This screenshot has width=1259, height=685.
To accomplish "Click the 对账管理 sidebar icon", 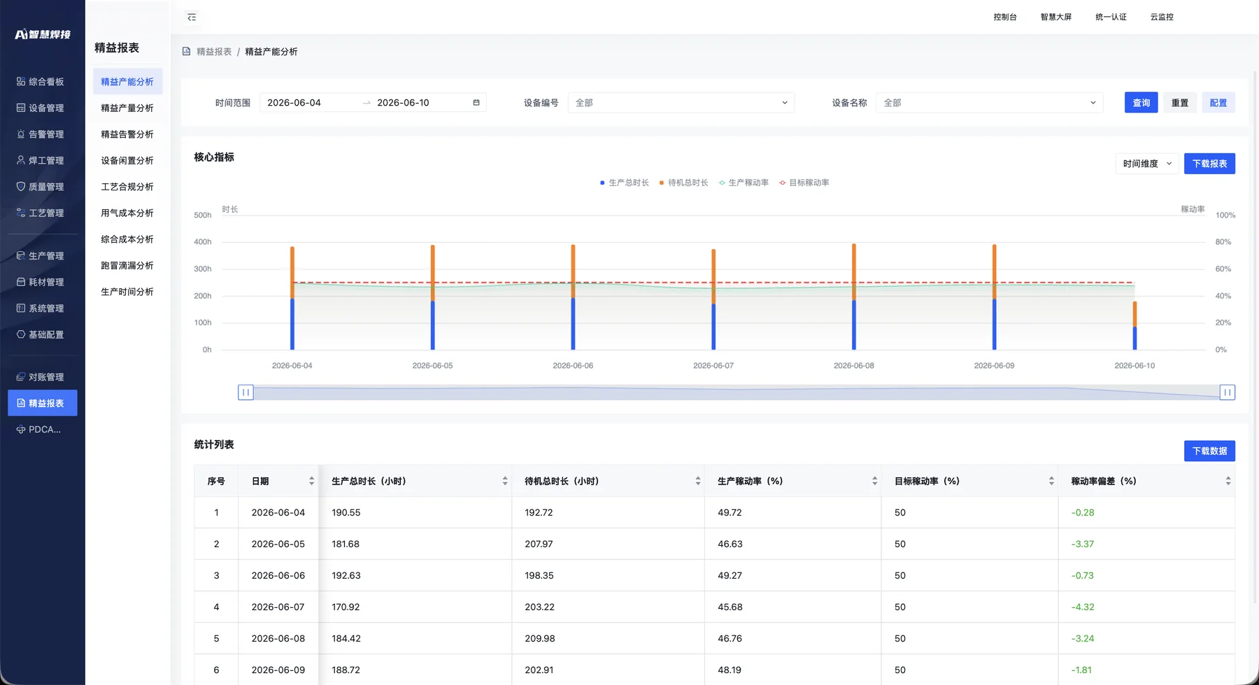I will pos(21,377).
